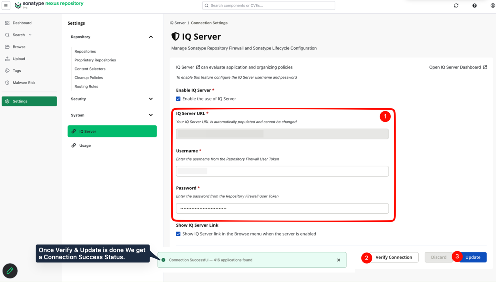This screenshot has width=496, height=282.
Task: Open the user account icon
Action: tap(493, 5)
